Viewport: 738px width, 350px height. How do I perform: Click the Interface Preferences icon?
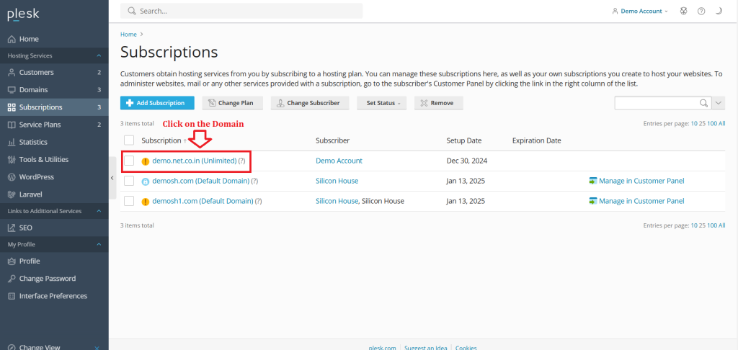[12, 296]
